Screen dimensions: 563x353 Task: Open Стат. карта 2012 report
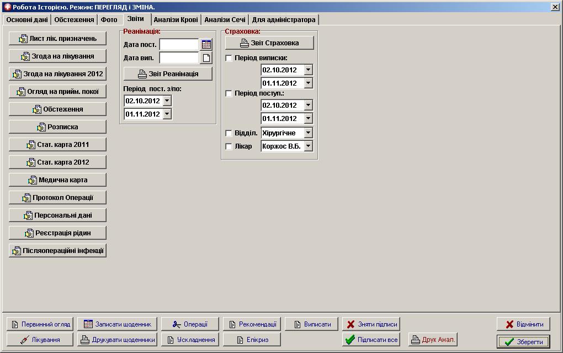(57, 162)
